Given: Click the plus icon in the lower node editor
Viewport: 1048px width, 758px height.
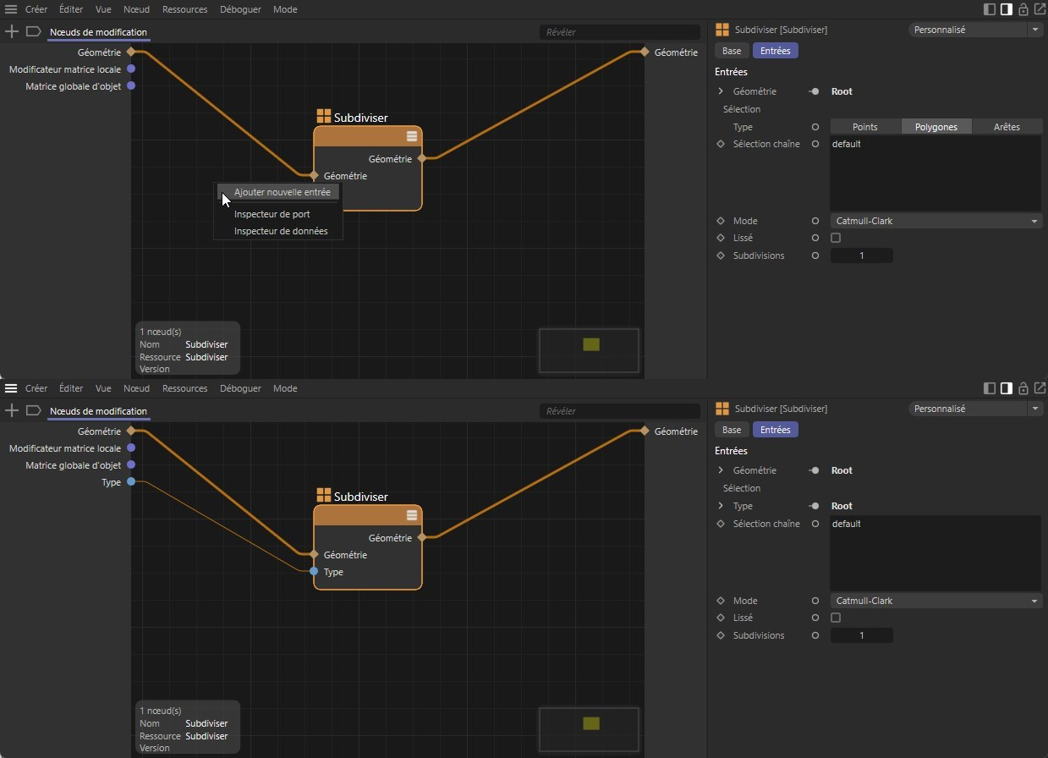Looking at the screenshot, I should pos(12,410).
